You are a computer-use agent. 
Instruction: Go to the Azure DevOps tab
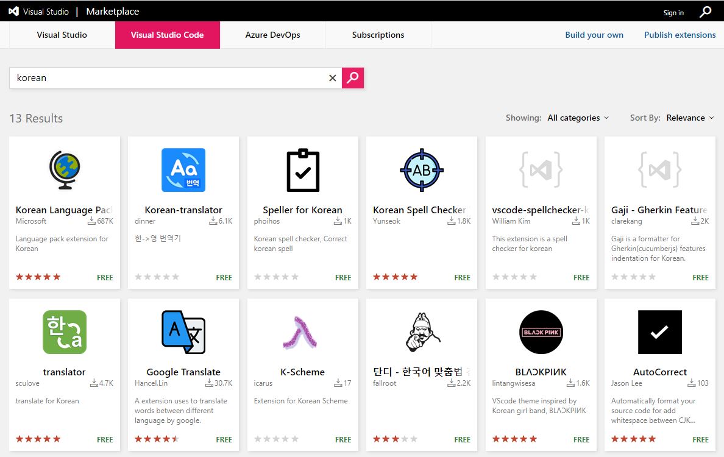pos(272,35)
